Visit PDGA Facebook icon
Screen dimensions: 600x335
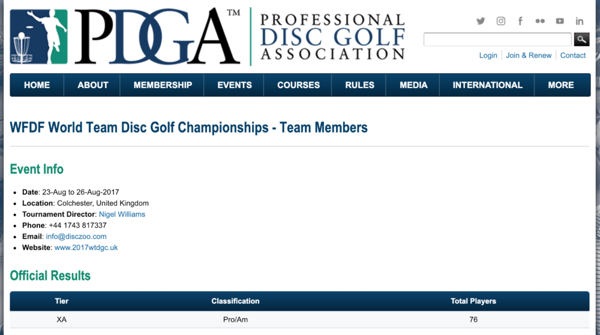(x=520, y=21)
